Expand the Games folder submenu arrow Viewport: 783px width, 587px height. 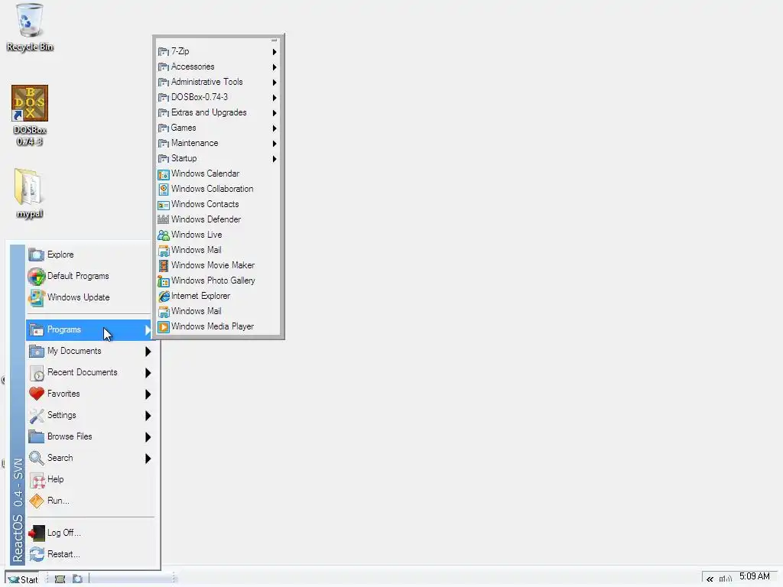(275, 128)
